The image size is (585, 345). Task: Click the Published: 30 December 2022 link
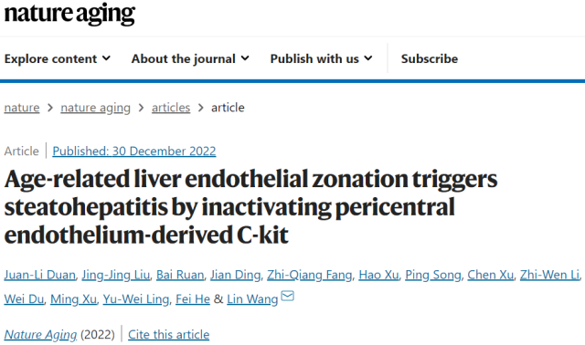(134, 151)
